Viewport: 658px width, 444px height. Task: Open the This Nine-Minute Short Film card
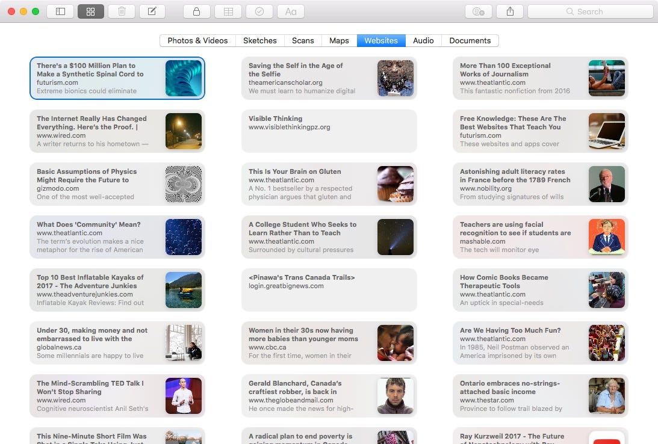point(117,436)
